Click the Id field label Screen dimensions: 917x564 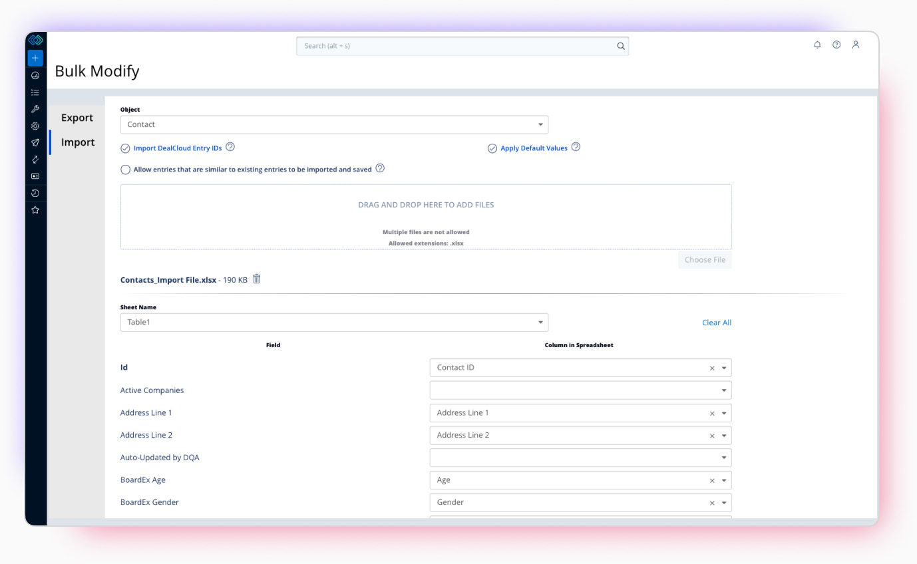(x=124, y=367)
